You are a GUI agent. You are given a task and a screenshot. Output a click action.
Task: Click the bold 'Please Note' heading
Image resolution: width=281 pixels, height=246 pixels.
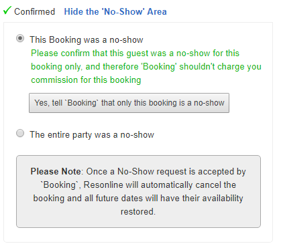[56, 171]
